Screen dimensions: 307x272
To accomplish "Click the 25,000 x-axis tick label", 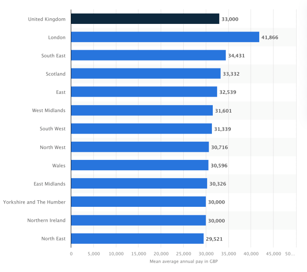I will coord(183,254).
